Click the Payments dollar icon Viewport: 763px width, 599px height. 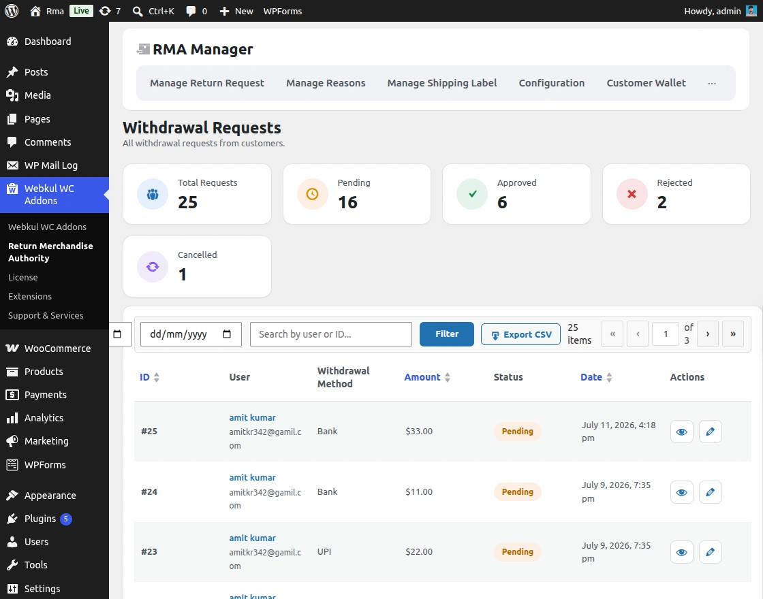coord(12,395)
